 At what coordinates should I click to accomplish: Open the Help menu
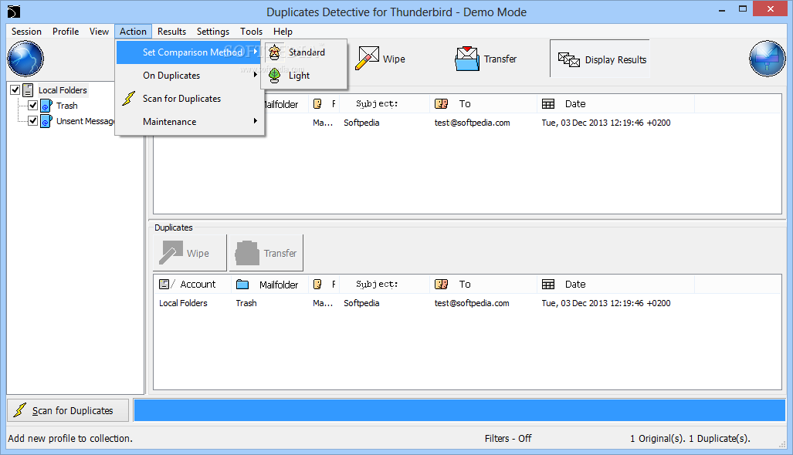tap(283, 32)
